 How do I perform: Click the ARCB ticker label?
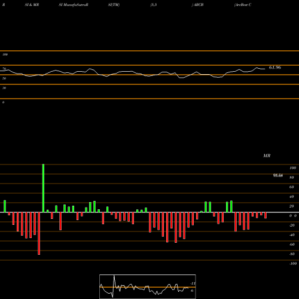coord(198,5)
